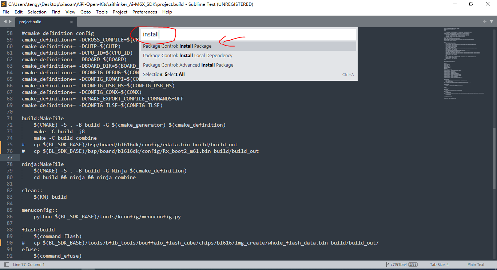Open the Find menu
Image resolution: width=497 pixels, height=270 pixels.
[56, 12]
